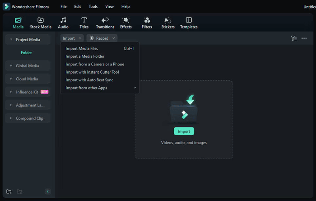
Task: Open the Templates layout icon
Action: 189,20
